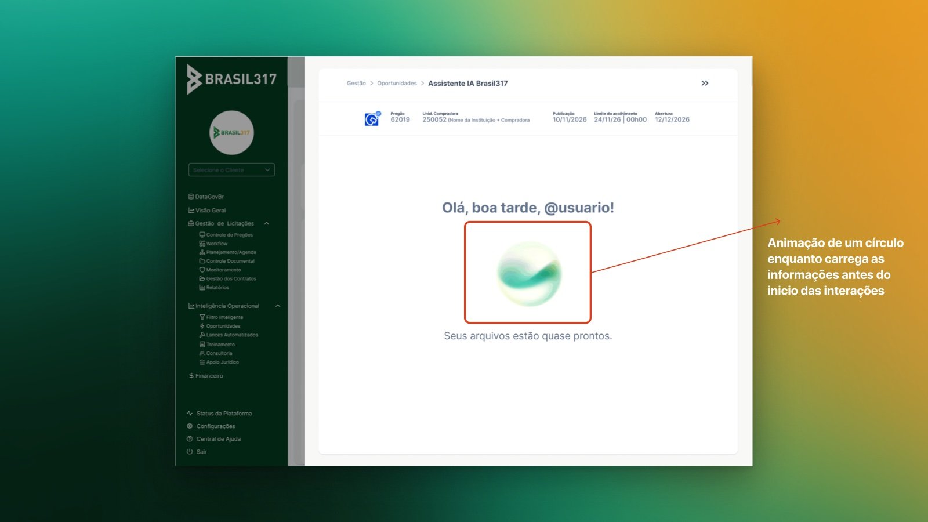928x522 pixels.
Task: Click the blue portal icon beside Pregão
Action: pos(372,118)
